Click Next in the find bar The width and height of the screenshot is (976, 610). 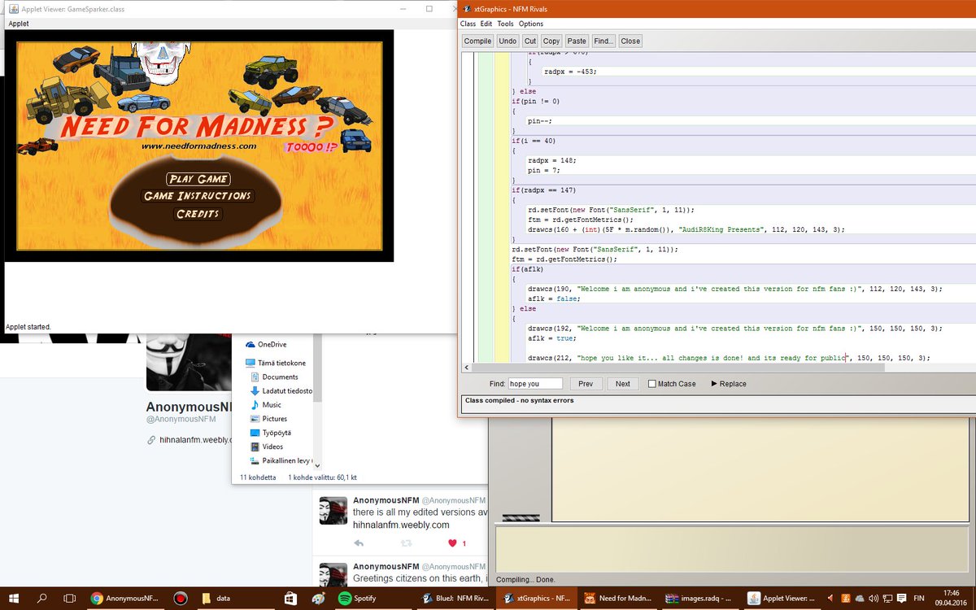tap(622, 384)
